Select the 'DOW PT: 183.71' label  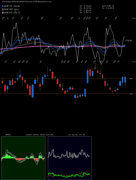tap(12, 13)
